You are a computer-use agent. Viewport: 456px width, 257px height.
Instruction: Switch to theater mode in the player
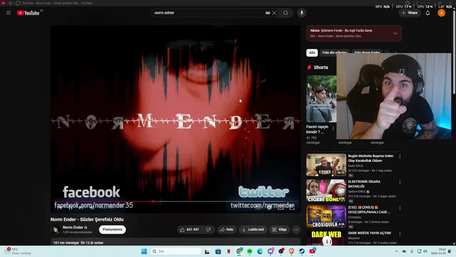pos(281,207)
